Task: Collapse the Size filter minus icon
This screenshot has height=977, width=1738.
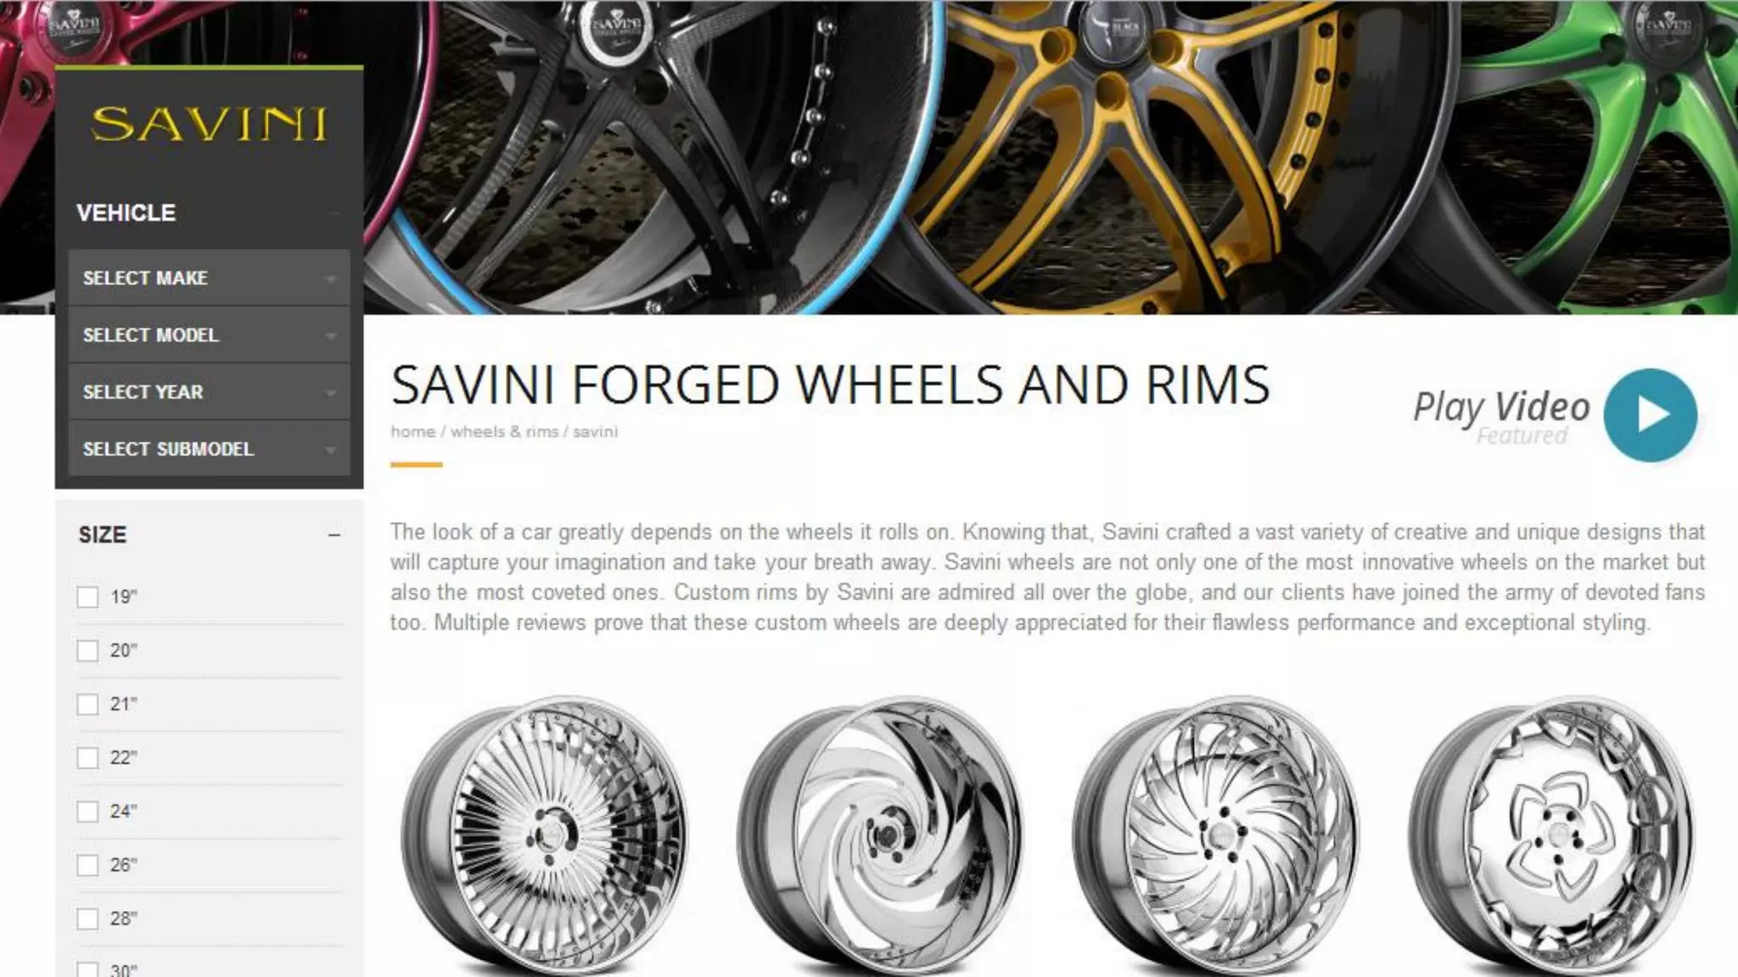Action: [334, 535]
